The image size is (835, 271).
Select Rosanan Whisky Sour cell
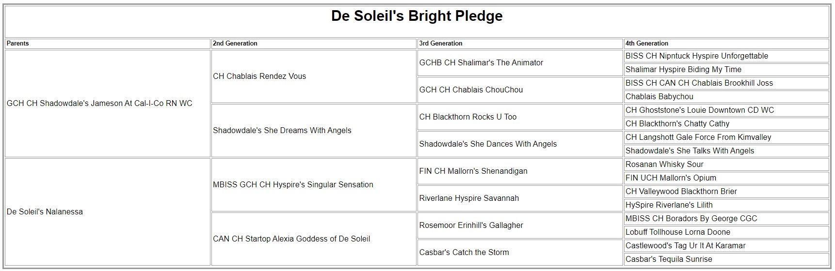(x=664, y=165)
